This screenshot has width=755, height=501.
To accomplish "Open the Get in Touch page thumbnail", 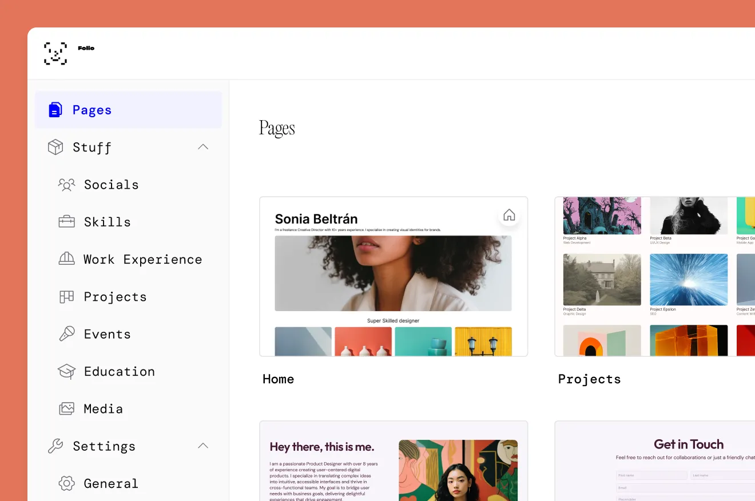I will pyautogui.click(x=655, y=461).
